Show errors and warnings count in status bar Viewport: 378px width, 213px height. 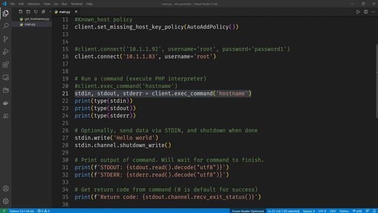pyautogui.click(x=44, y=211)
